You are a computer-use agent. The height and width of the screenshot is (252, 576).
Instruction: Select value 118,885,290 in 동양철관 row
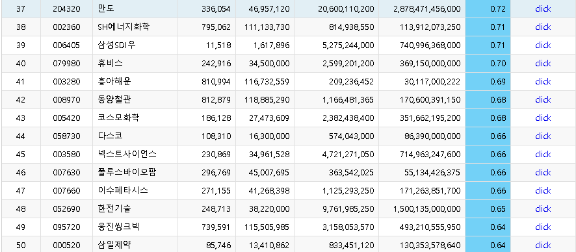[x=267, y=100]
